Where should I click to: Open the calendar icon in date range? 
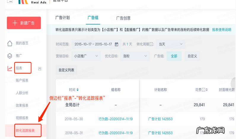[x=117, y=44]
